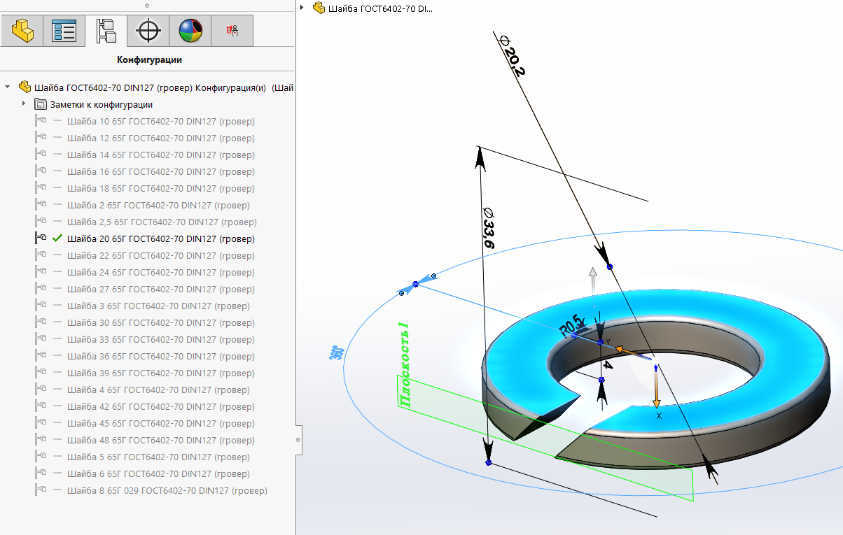
Task: Click the Ø33,6 diameter dimension
Action: pyautogui.click(x=488, y=228)
